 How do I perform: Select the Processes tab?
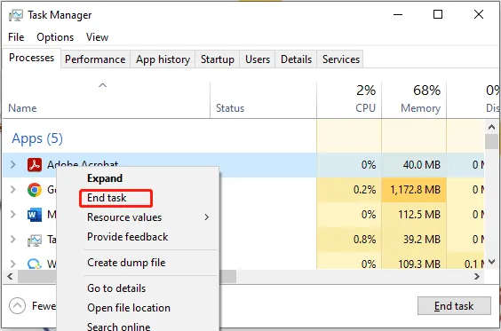[31, 58]
